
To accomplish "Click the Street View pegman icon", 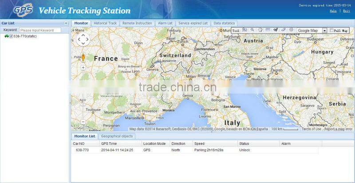I will pyautogui.click(x=83, y=58).
